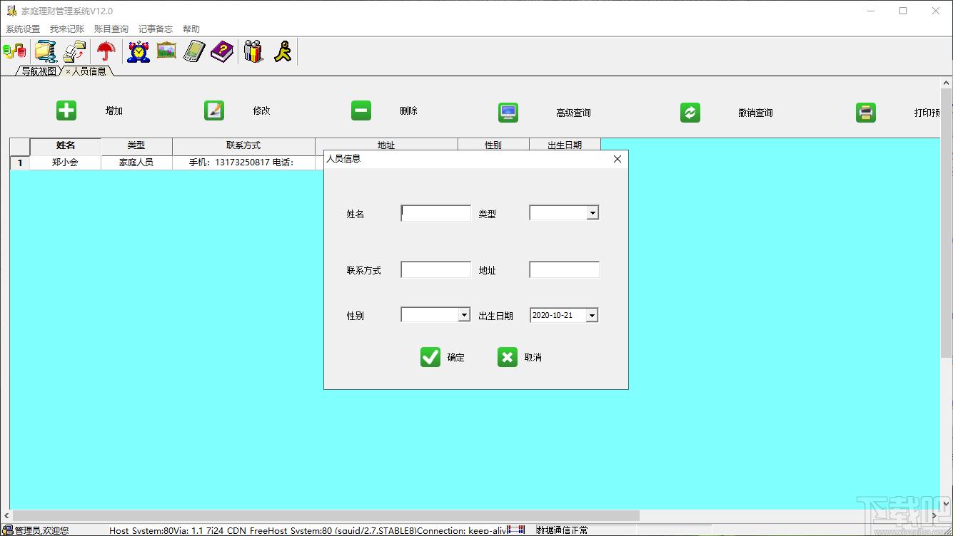Select the 郑小会 name cell
Viewport: 953px width, 536px height.
(x=66, y=163)
